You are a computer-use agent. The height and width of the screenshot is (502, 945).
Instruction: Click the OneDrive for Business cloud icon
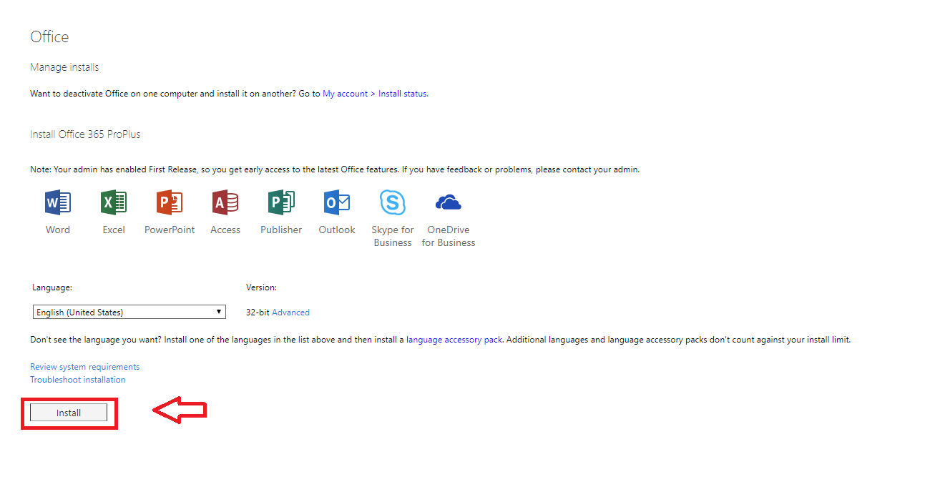pyautogui.click(x=449, y=203)
